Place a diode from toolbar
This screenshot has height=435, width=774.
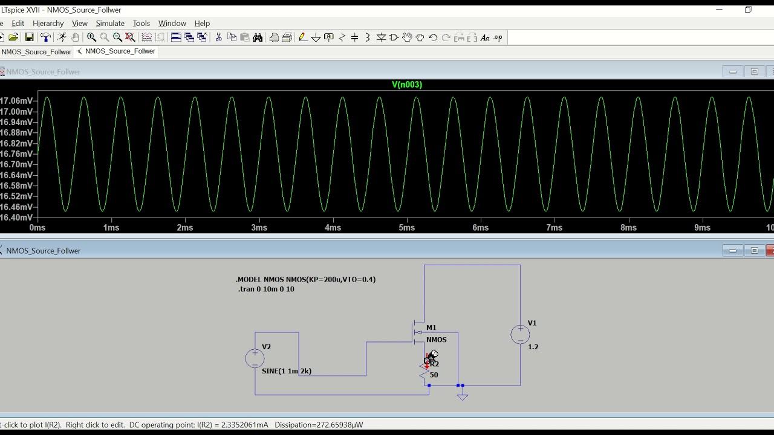pyautogui.click(x=381, y=37)
